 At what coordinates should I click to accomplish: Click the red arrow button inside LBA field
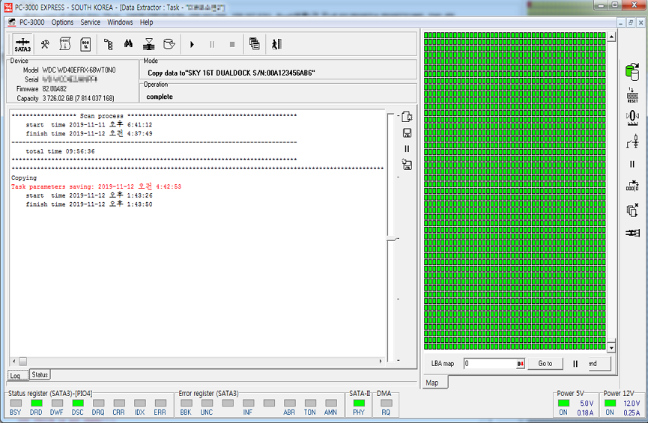click(521, 364)
